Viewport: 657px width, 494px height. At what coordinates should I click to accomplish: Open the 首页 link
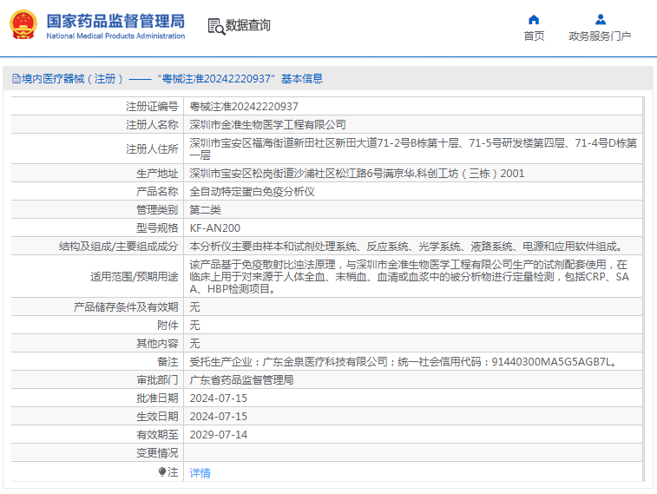point(534,36)
